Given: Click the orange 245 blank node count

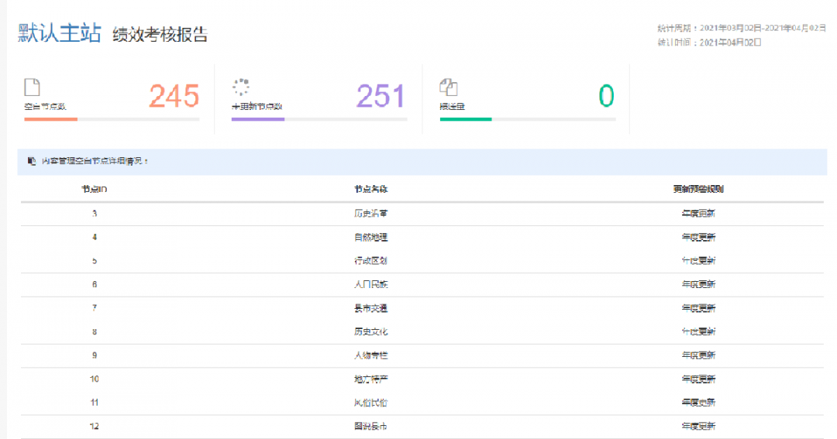Looking at the screenshot, I should pos(174,96).
